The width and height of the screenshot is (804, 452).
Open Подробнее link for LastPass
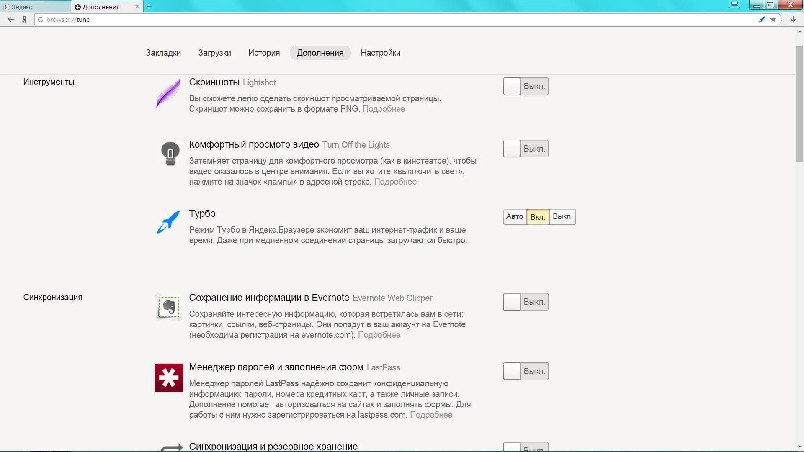[431, 415]
